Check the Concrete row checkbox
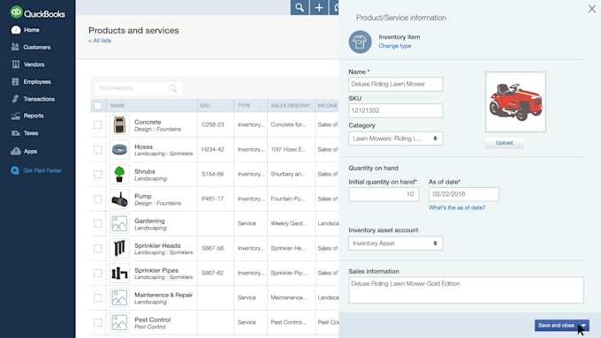The image size is (601, 338). [98, 124]
